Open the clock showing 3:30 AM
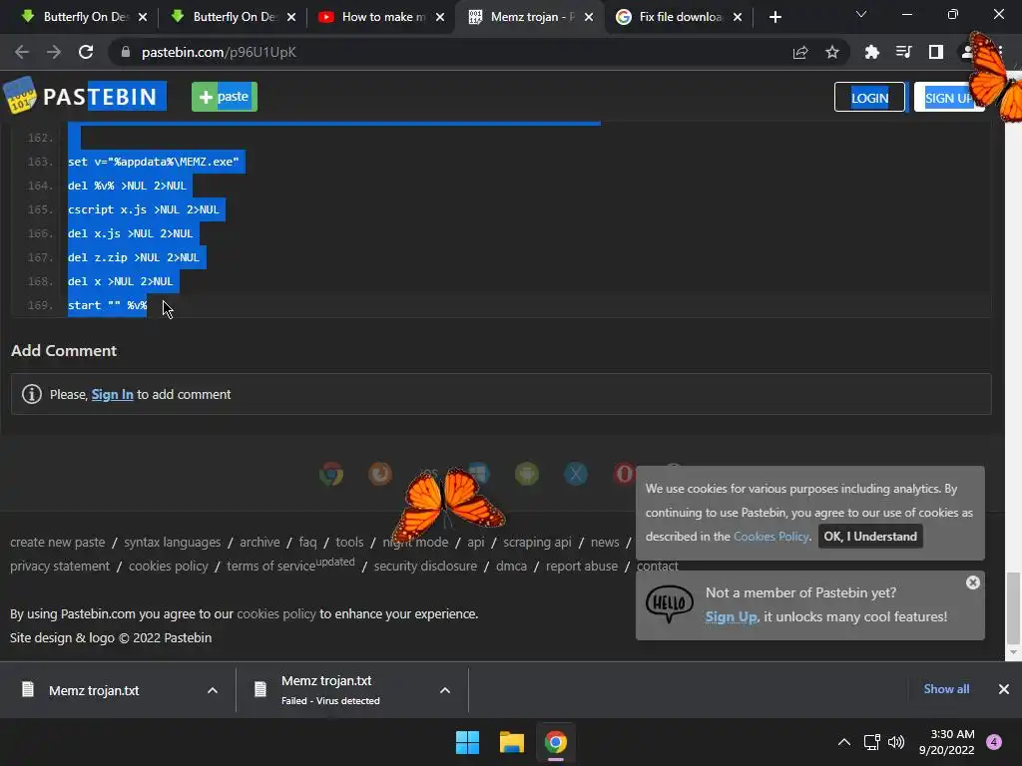Viewport: 1022px width, 766px height. point(946,742)
